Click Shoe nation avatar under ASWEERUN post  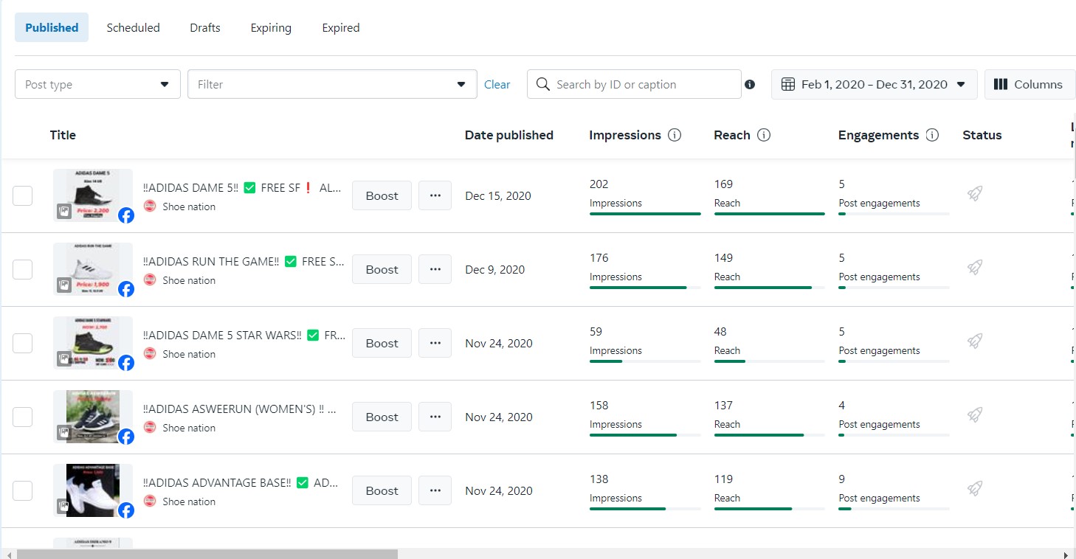(150, 428)
